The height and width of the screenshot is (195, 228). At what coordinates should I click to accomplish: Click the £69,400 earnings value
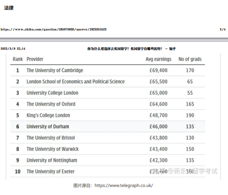[x=158, y=70]
